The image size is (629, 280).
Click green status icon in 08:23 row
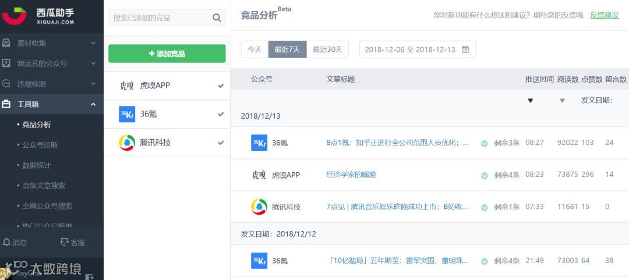pyautogui.click(x=484, y=175)
